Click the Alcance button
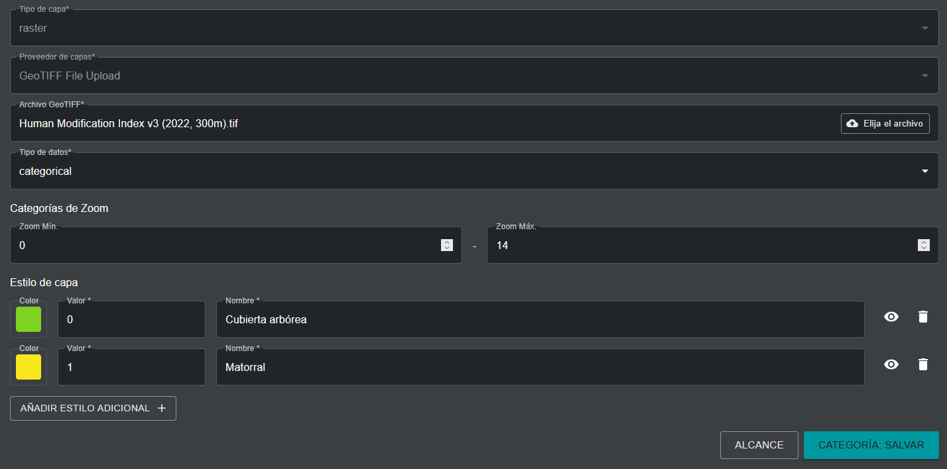947x469 pixels. [759, 445]
